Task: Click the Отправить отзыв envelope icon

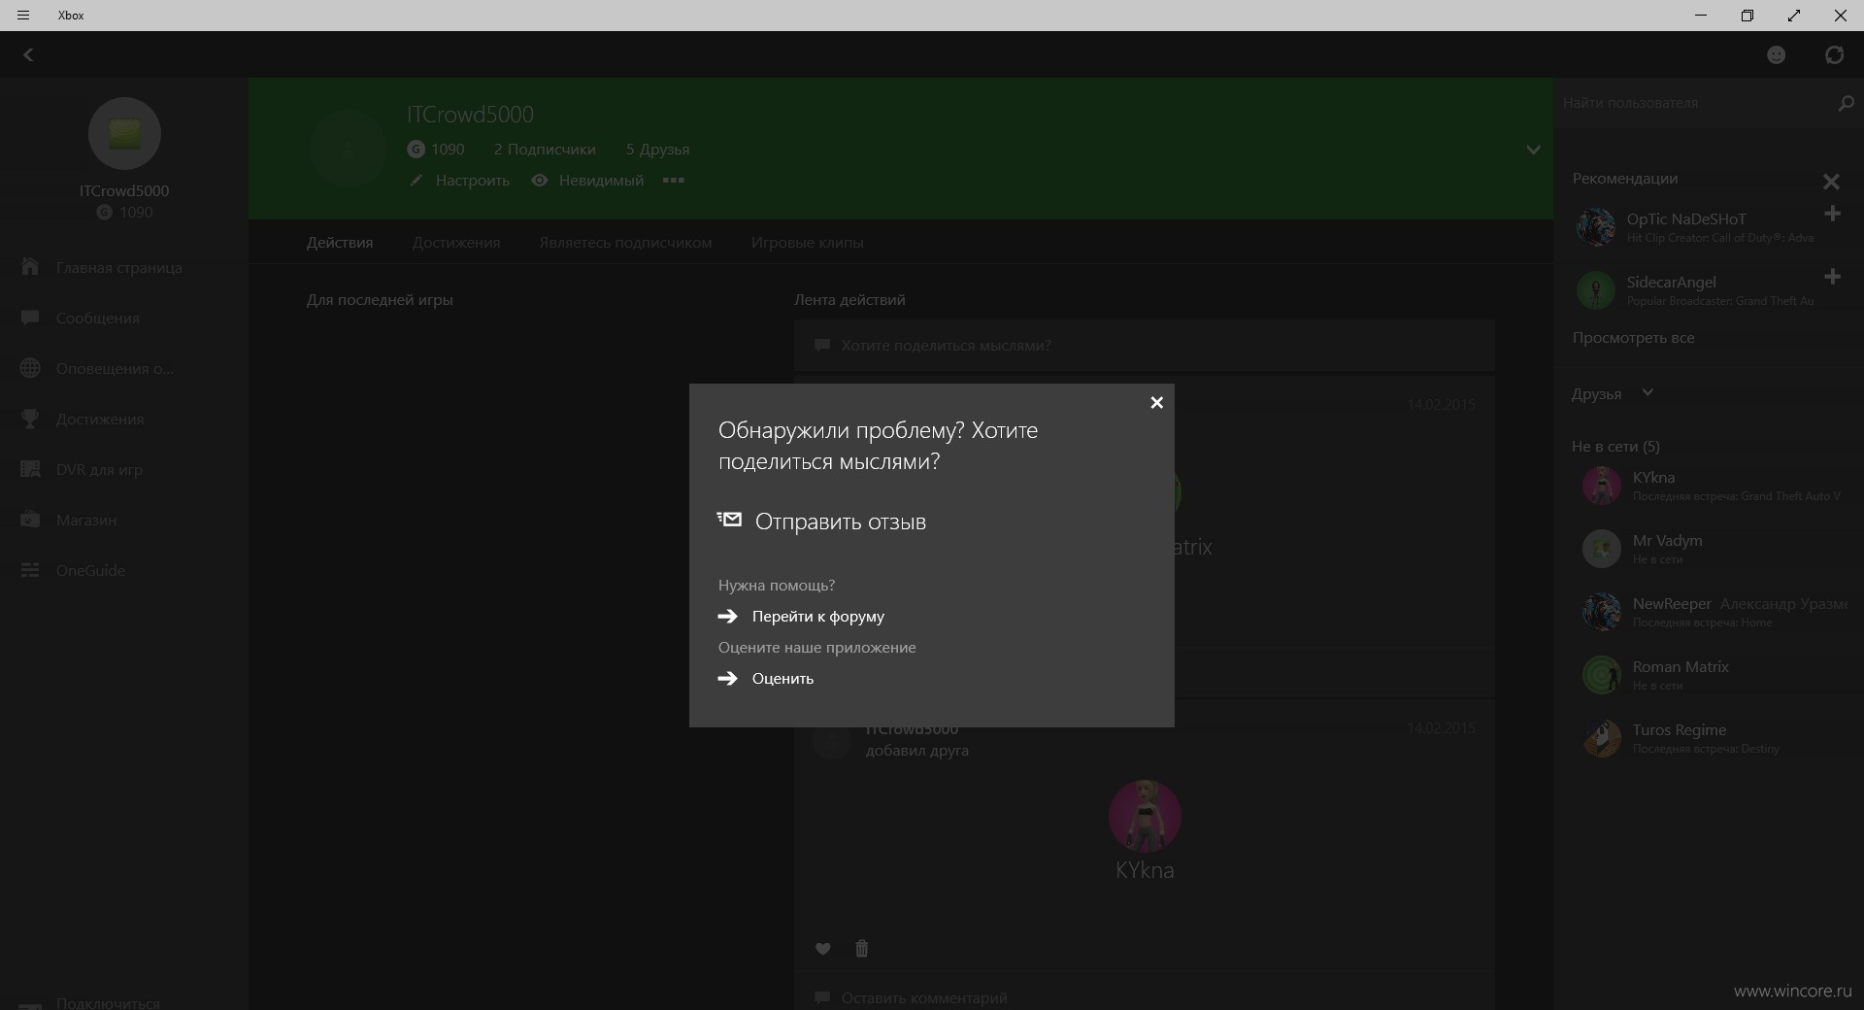Action: (729, 520)
